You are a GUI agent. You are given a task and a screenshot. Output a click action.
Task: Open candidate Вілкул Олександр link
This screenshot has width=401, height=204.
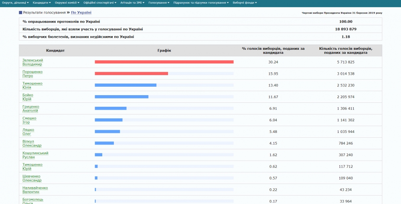pos(32,143)
